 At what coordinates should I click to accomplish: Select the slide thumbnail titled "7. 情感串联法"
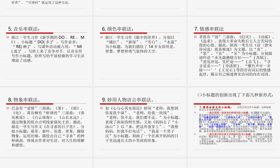tap(234, 51)
